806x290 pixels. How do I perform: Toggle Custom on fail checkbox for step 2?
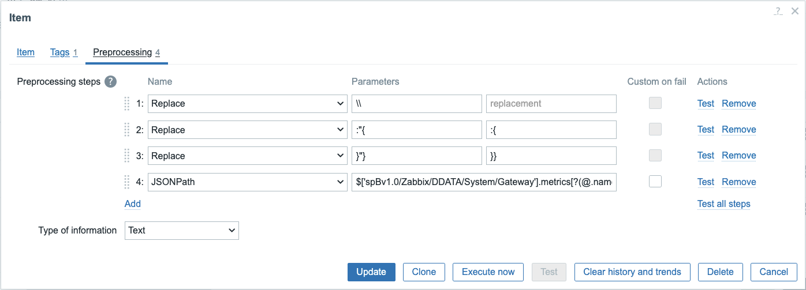(655, 130)
